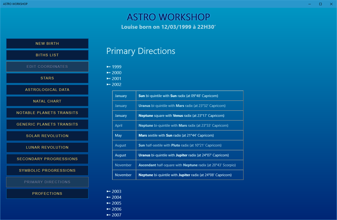
Task: Select Primary Directions in sidebar
Action: tap(47, 182)
